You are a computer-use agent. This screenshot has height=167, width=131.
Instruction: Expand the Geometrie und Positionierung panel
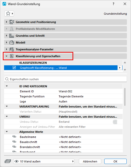[7, 22]
